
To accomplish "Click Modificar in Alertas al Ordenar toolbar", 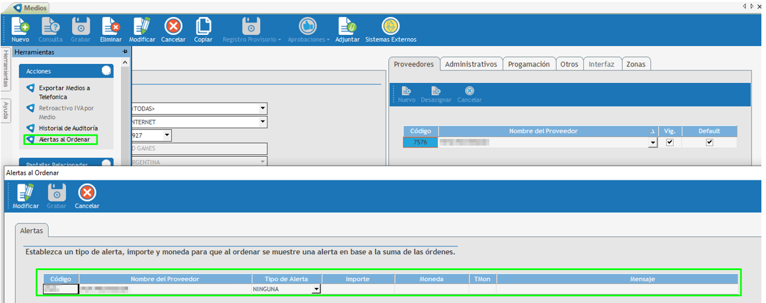I will [25, 192].
